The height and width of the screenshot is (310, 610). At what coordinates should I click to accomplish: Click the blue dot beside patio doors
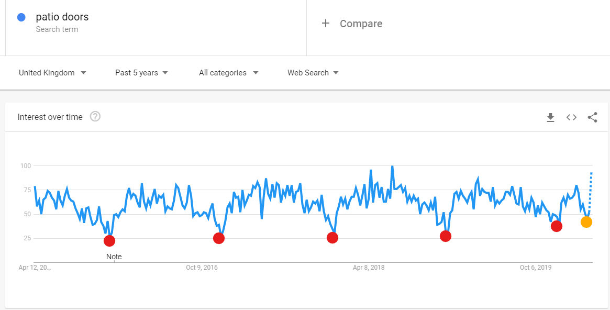click(x=21, y=17)
